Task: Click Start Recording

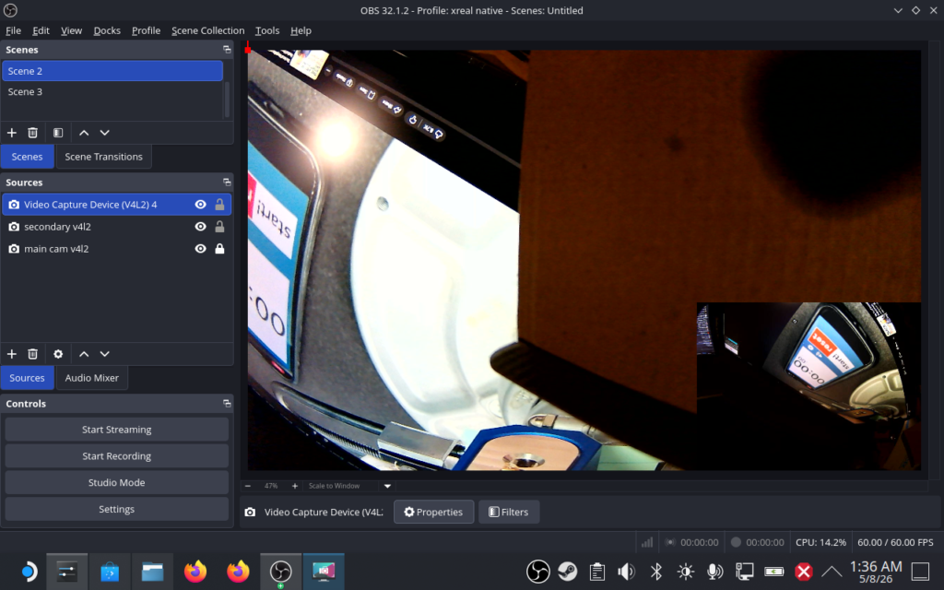Action: click(117, 455)
